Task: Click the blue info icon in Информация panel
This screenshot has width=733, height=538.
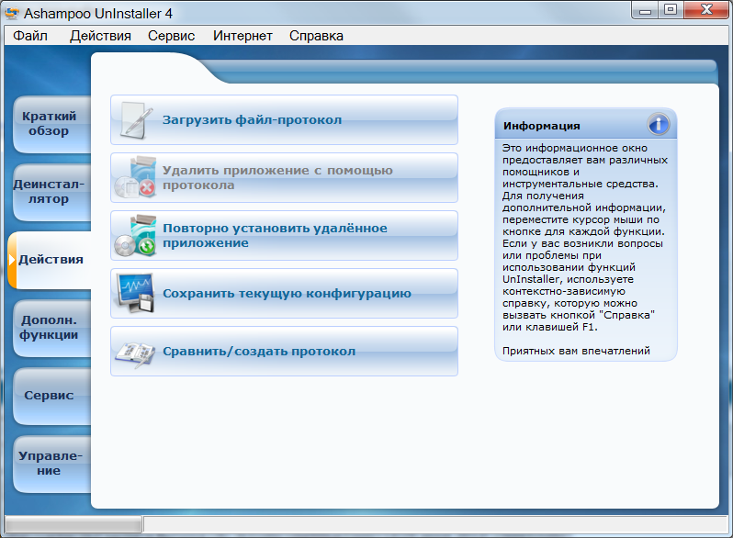Action: tap(658, 125)
